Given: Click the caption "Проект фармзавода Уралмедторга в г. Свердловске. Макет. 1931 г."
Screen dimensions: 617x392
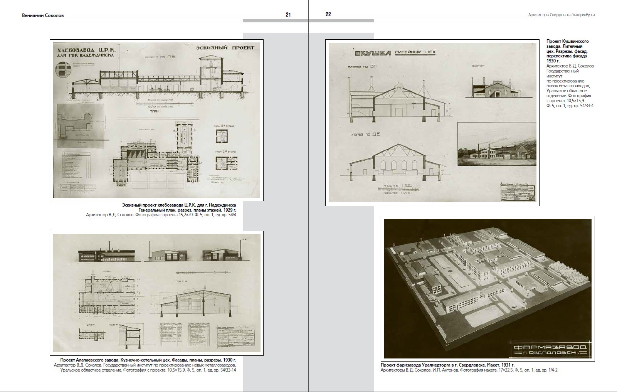Looking at the screenshot, I should pyautogui.click(x=447, y=365).
